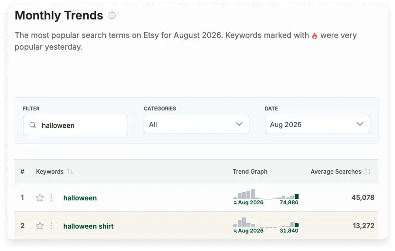Click the search magnifier in the filter box

coord(33,125)
